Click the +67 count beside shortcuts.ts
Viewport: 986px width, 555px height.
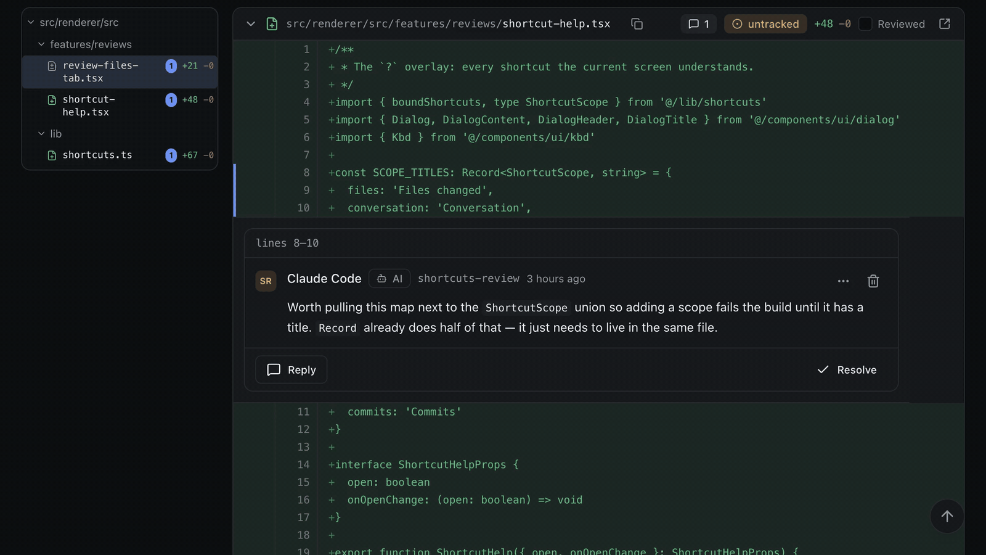(x=190, y=155)
